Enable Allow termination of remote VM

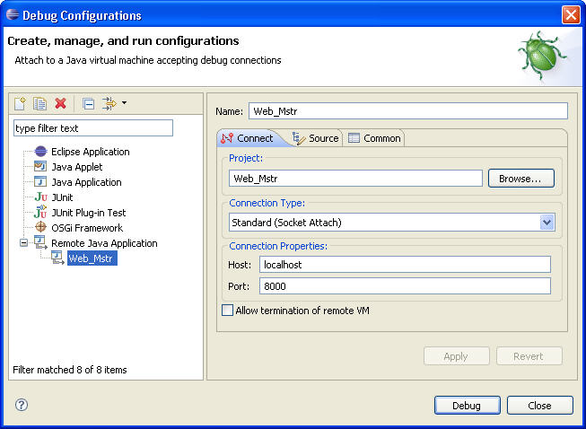(227, 311)
